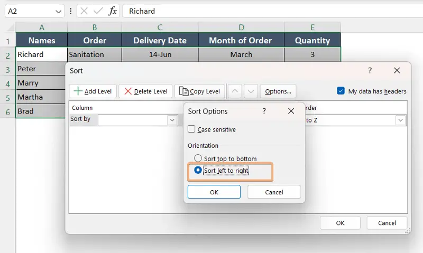423x253 pixels.
Task: Click the cell containing Peter
Action: (41, 69)
